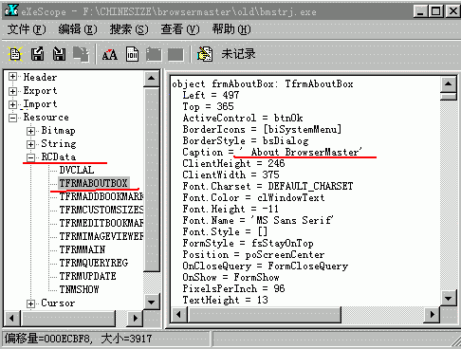
Task: Select the TFRMMAIN tree item
Action: pos(83,249)
